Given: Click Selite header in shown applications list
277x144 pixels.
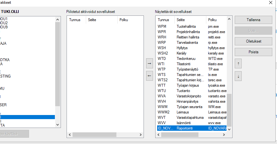Looking at the screenshot, I should (190, 20).
